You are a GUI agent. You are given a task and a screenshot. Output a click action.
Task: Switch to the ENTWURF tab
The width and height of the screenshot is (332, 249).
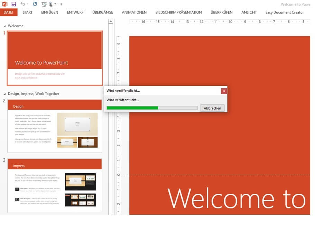pos(75,12)
